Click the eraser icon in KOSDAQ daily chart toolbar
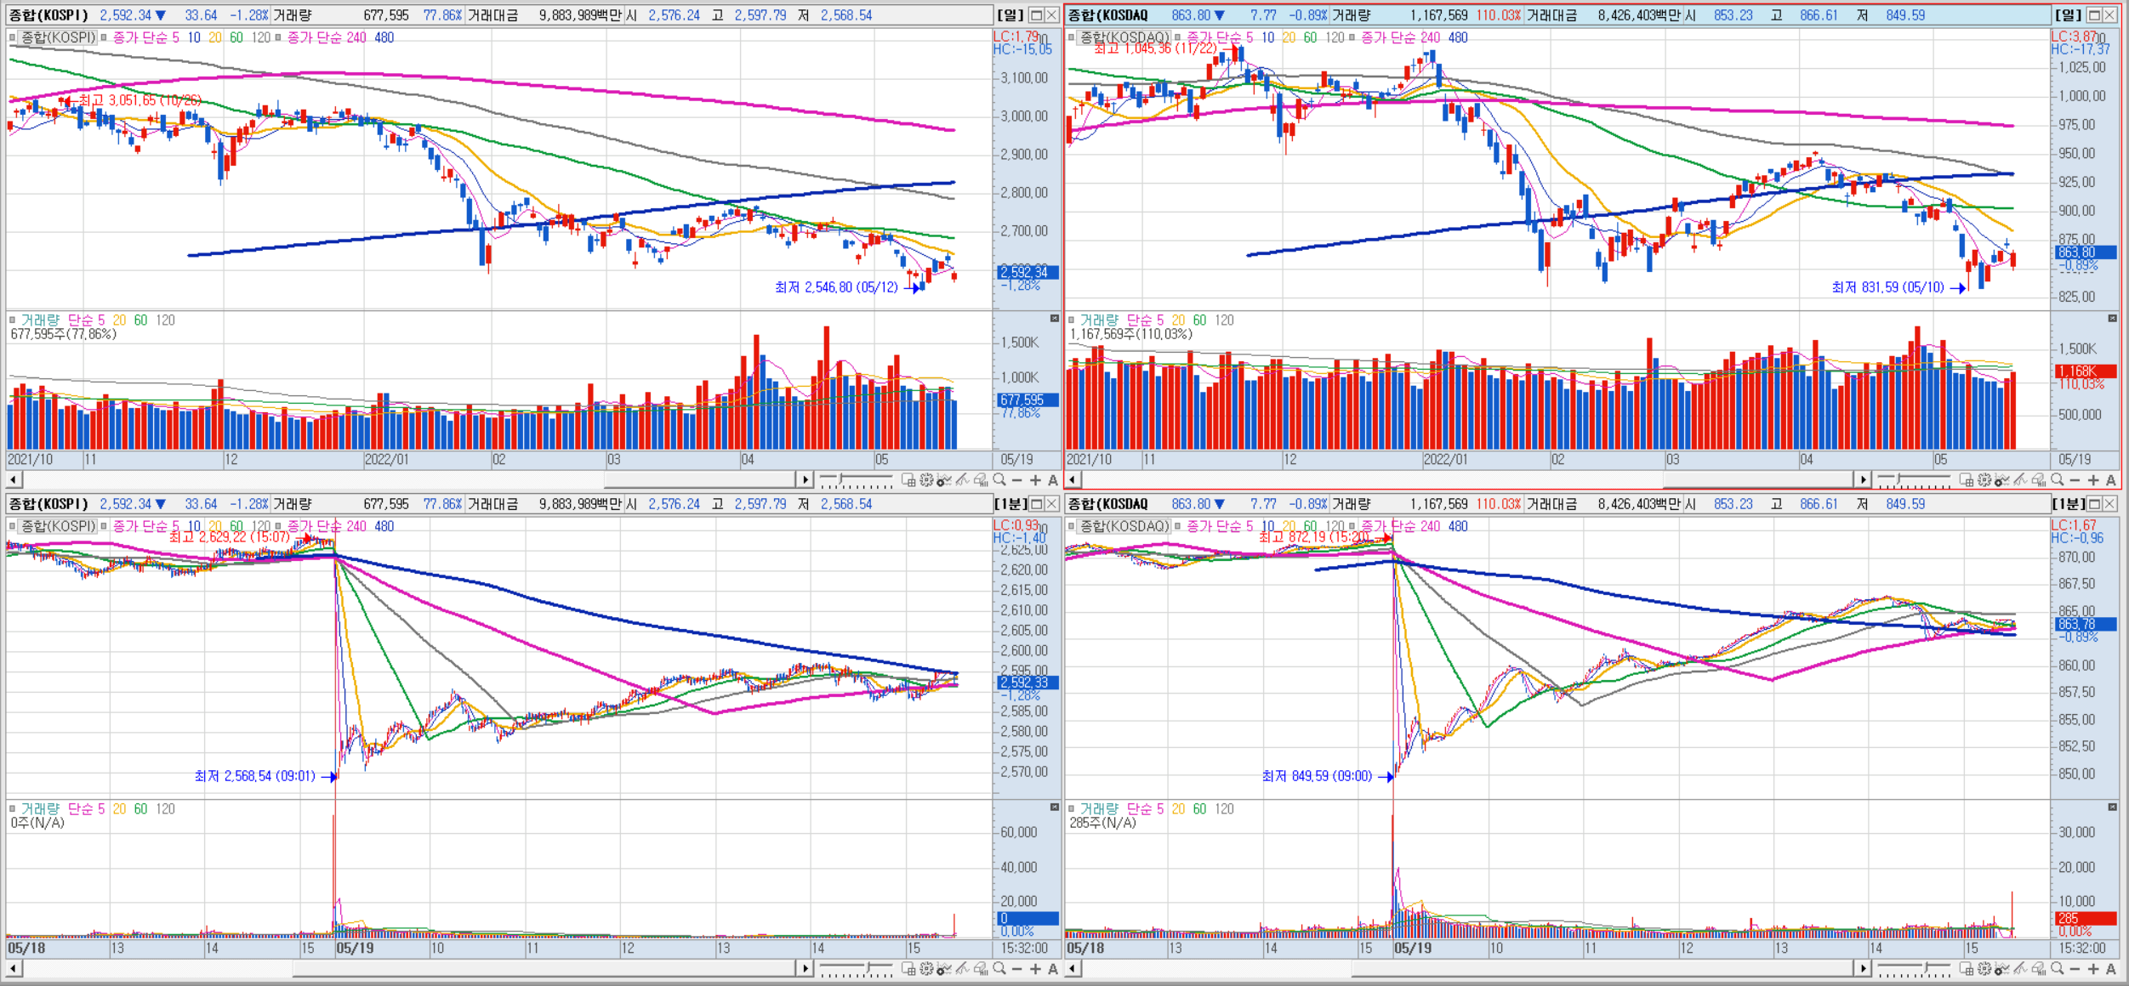 [x=2039, y=480]
